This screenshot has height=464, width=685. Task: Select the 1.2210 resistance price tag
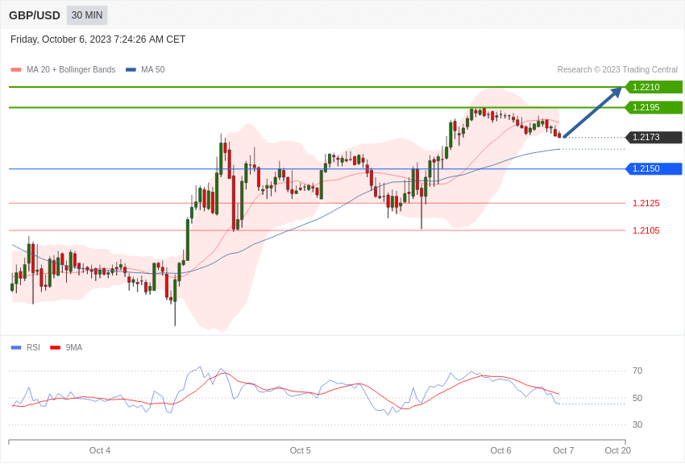(654, 87)
